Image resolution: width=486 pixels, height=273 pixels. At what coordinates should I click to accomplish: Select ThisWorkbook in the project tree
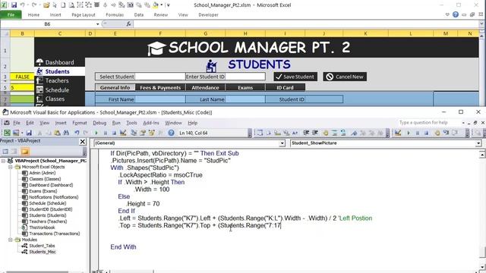(42, 227)
